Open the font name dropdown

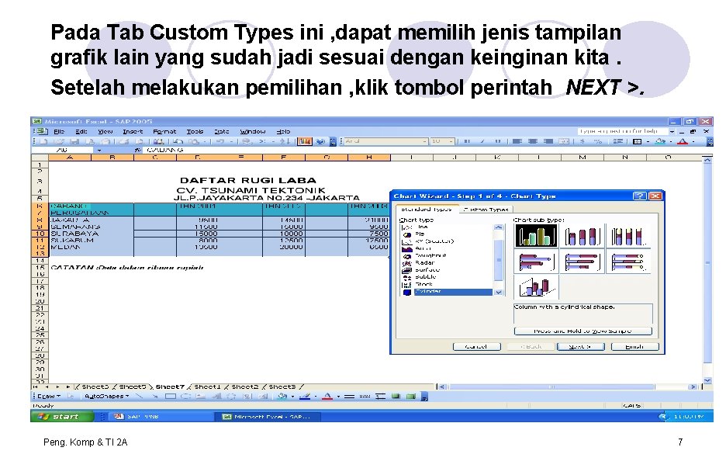(x=424, y=141)
